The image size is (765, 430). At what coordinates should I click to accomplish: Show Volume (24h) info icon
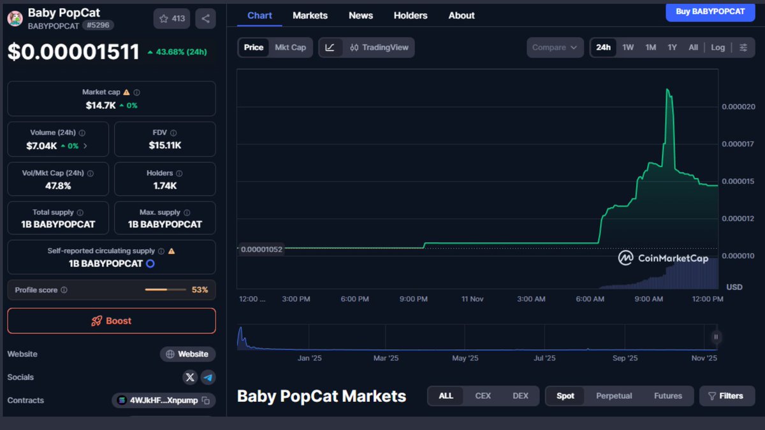pos(82,133)
